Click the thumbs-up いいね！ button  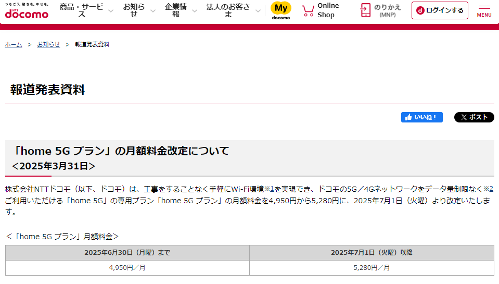421,117
